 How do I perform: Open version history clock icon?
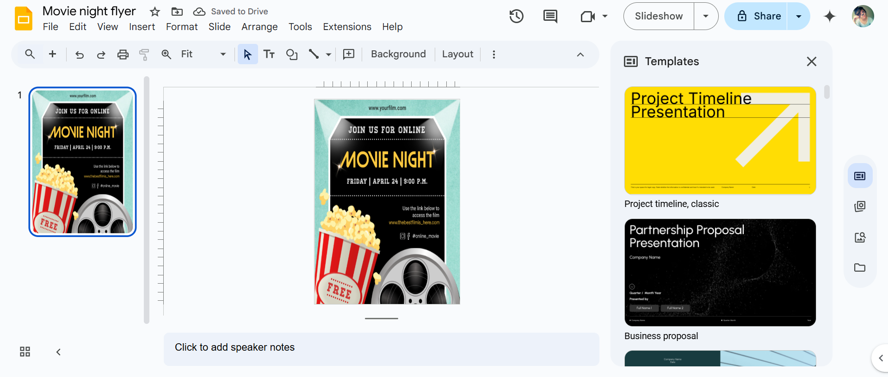516,16
